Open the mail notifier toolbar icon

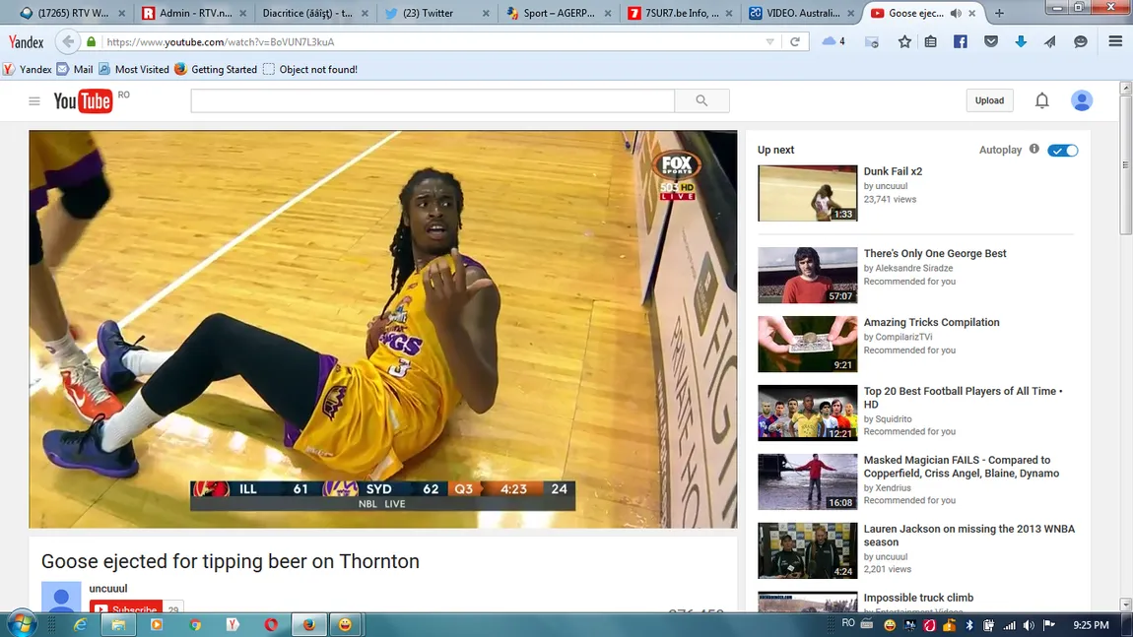[872, 42]
